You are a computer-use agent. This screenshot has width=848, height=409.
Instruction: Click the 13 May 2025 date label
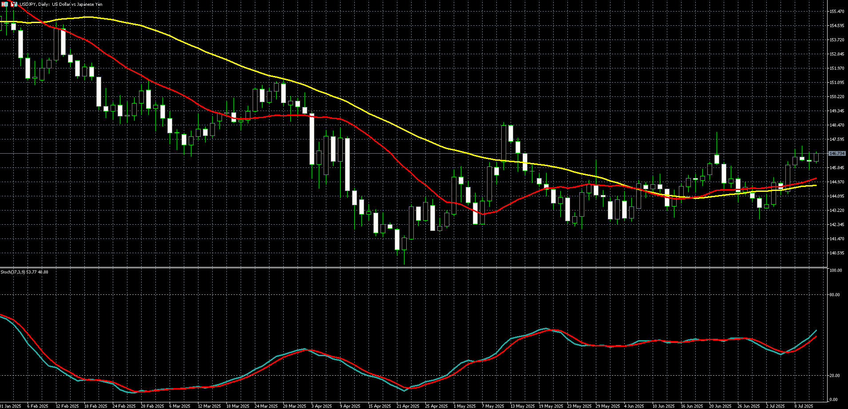click(522, 406)
